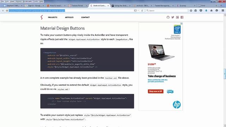Open the Downloads arrow icon
This screenshot has width=226, height=127.
[206, 11]
